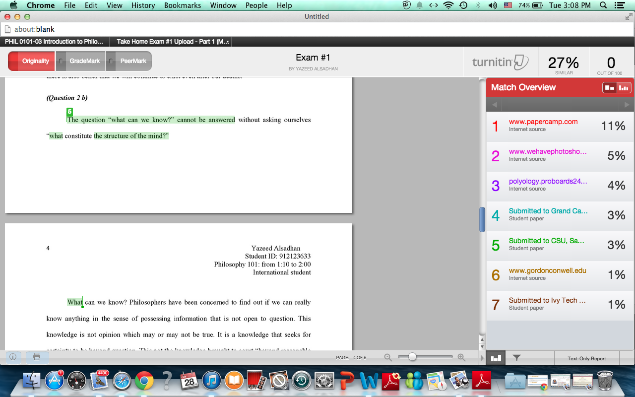Screen dimensions: 635x397
Task: Click the zoom out magnifier icon
Action: (388, 357)
